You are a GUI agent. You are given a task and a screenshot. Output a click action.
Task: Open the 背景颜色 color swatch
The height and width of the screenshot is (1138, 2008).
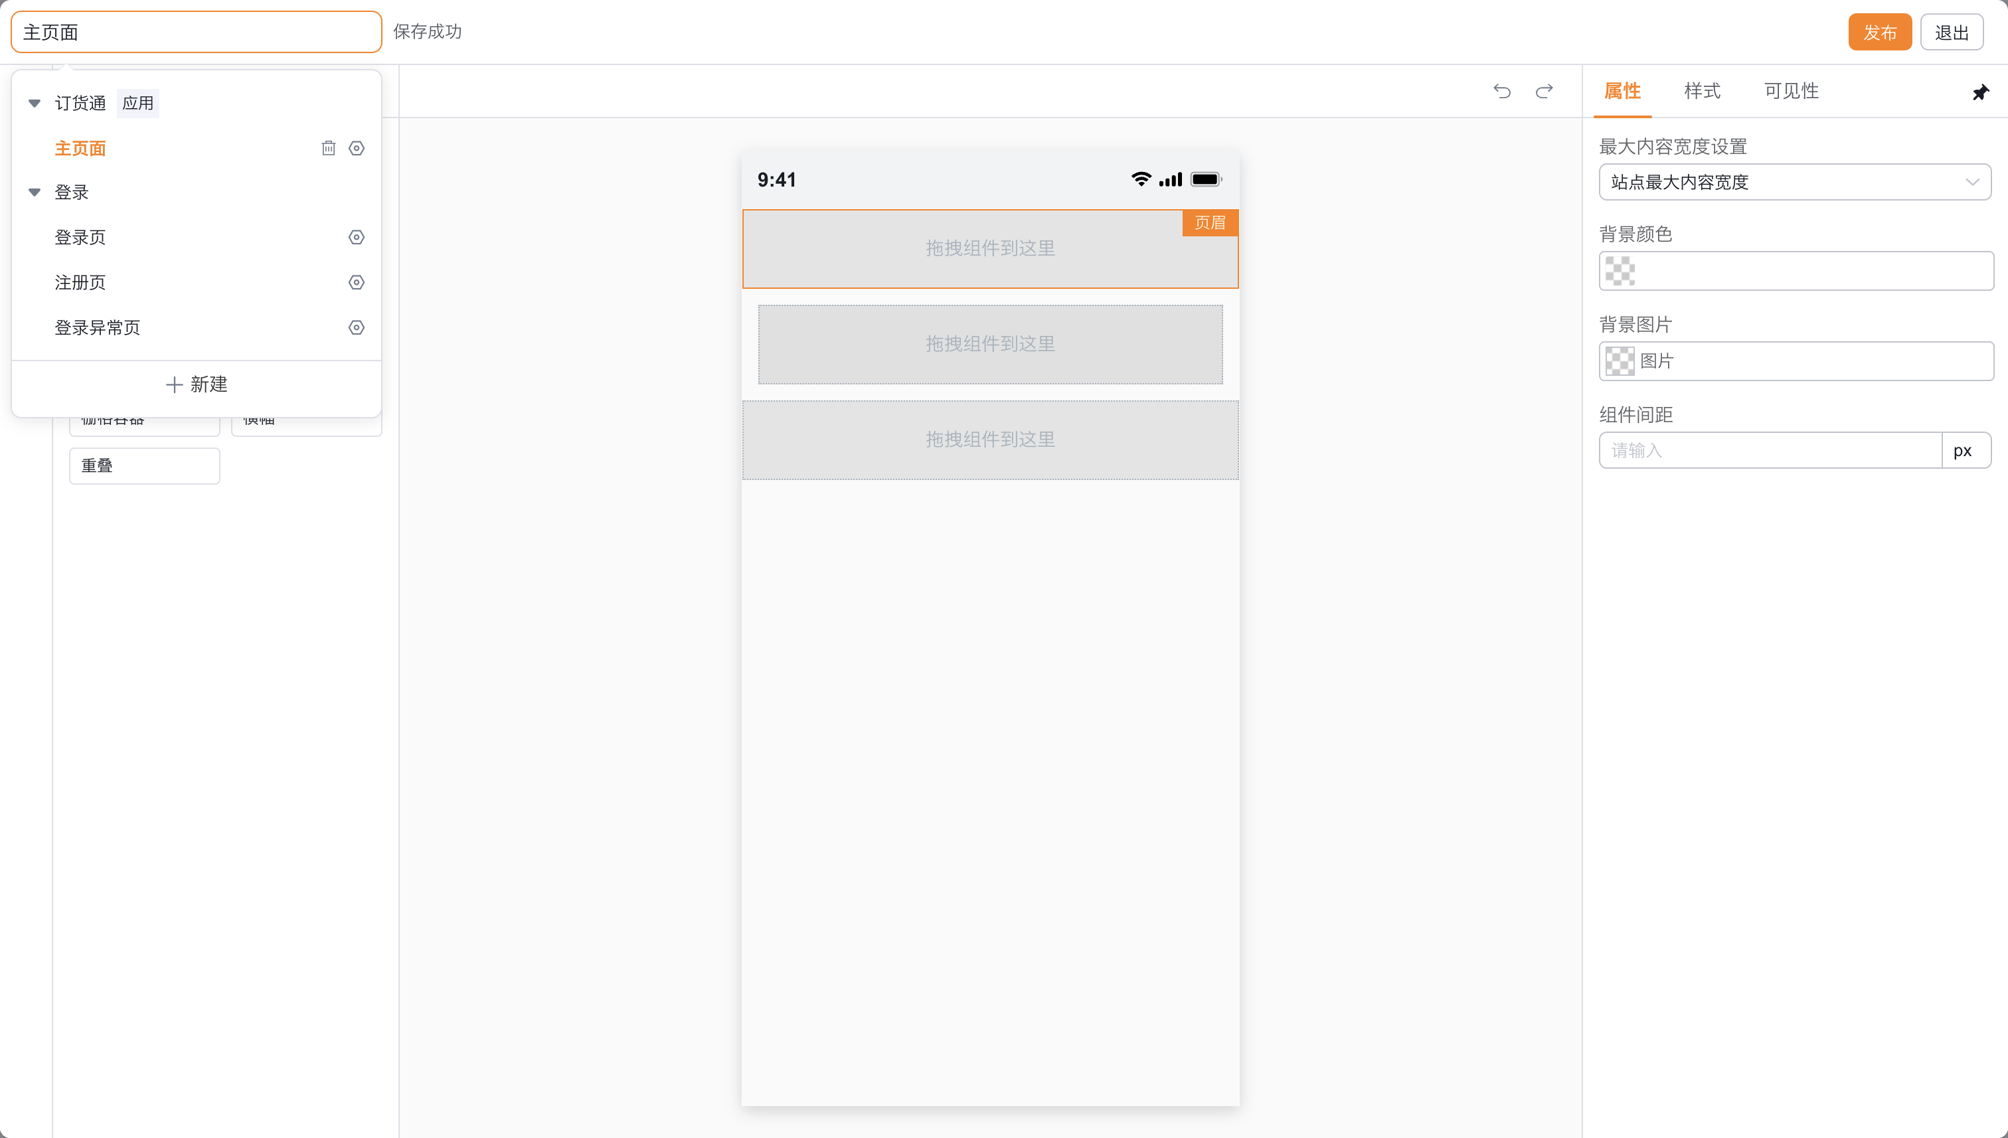(1620, 271)
